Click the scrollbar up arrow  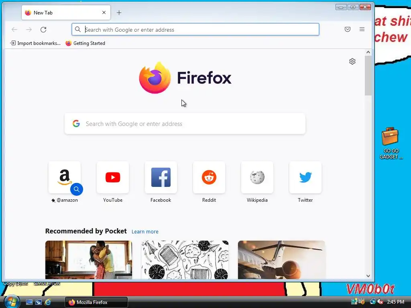pyautogui.click(x=368, y=52)
